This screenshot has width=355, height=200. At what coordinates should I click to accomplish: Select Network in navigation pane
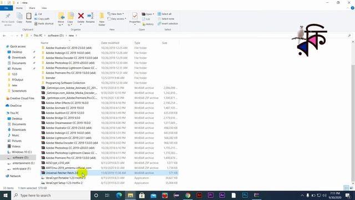tap(13, 176)
